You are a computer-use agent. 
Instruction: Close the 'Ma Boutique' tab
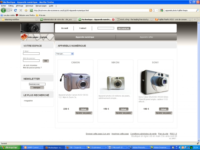click(x=113, y=19)
